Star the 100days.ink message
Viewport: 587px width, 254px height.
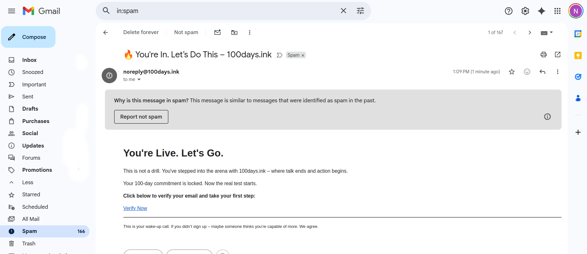pyautogui.click(x=512, y=72)
